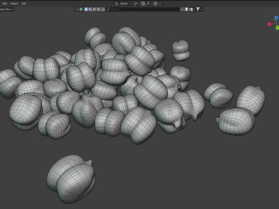Open the Global transform orientation dropdown
The height and width of the screenshot is (209, 279).
123,3
